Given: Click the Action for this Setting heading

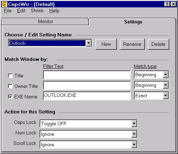Looking at the screenshot, I should coord(30,112).
